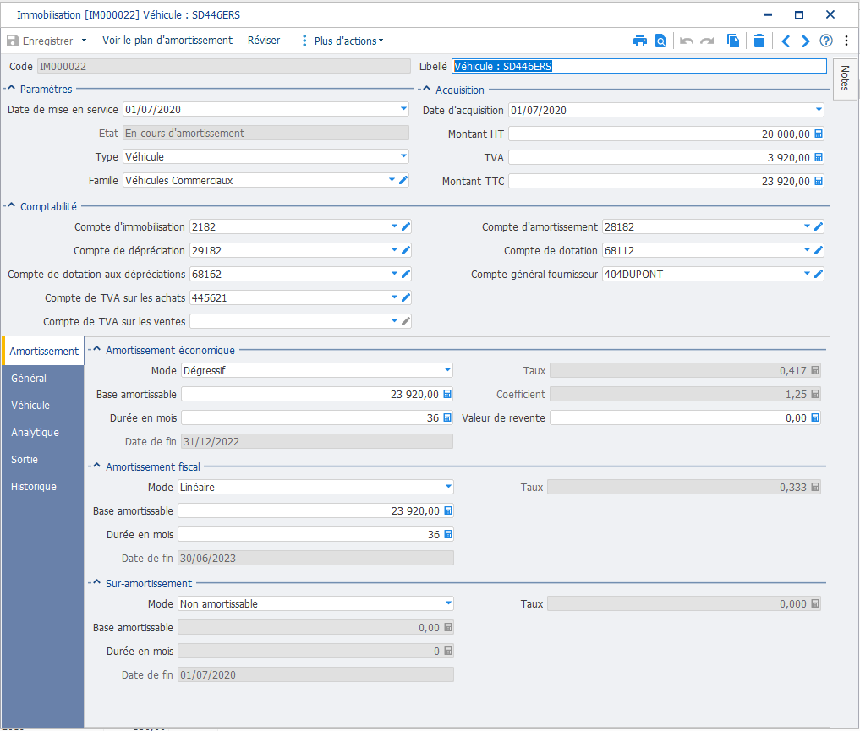
Task: Edit TVA sur les achats 445621 pencil
Action: [x=406, y=297]
